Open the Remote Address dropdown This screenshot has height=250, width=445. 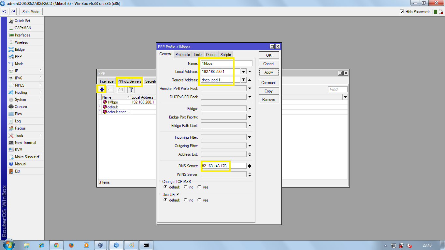[x=243, y=80]
